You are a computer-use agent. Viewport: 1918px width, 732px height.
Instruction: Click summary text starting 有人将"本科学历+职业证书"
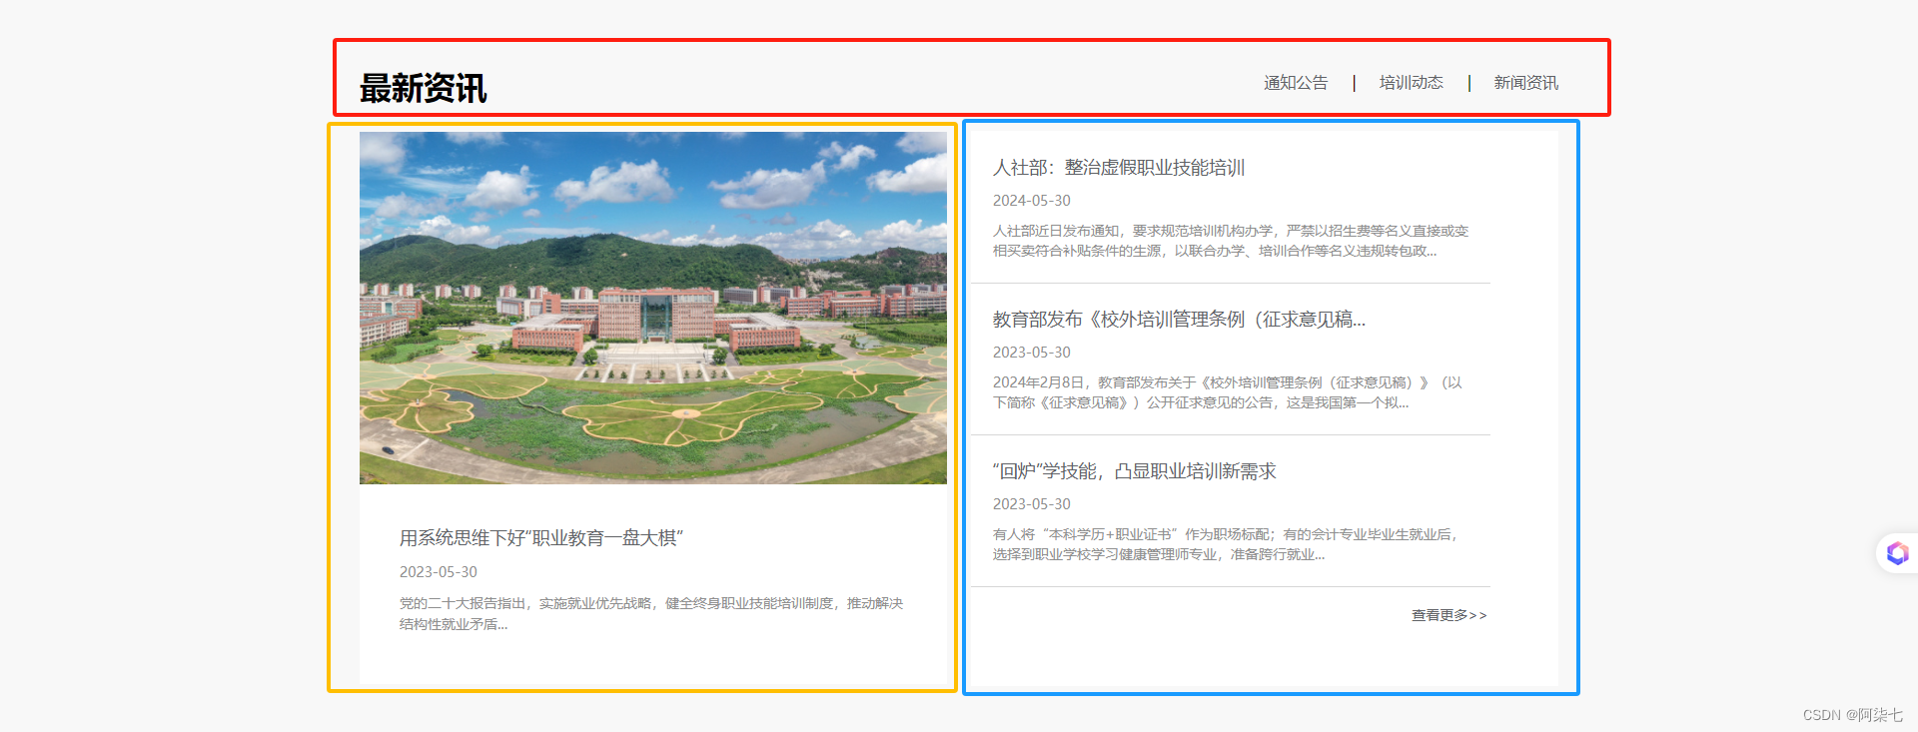[x=1225, y=544]
